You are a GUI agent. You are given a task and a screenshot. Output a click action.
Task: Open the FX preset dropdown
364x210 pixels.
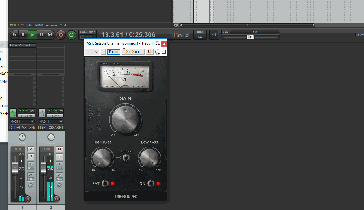[x=92, y=52]
